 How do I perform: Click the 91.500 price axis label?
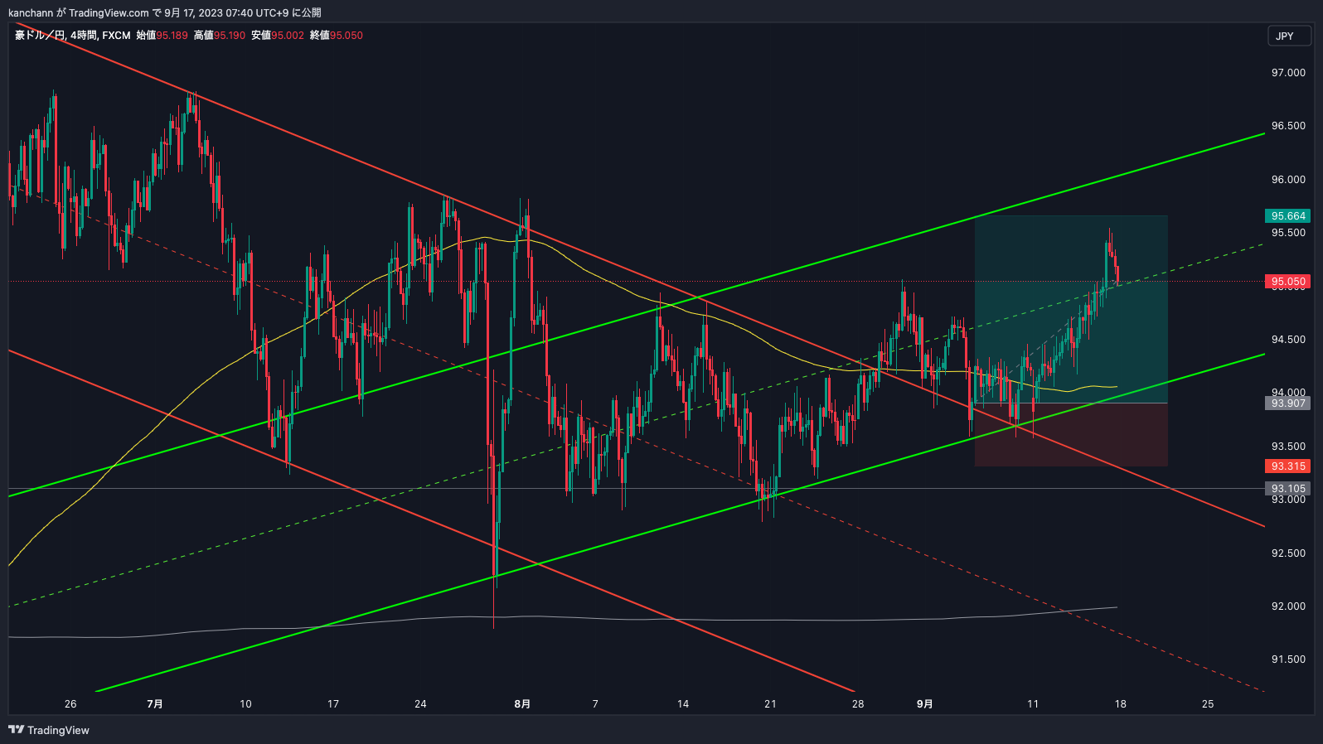click(1288, 659)
